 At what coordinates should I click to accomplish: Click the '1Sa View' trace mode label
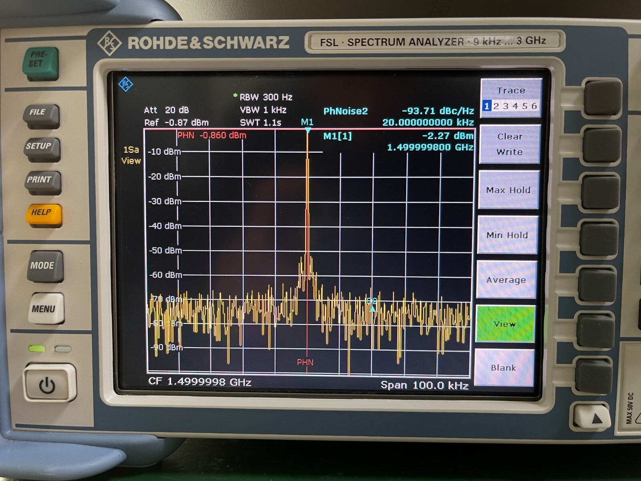tap(131, 155)
